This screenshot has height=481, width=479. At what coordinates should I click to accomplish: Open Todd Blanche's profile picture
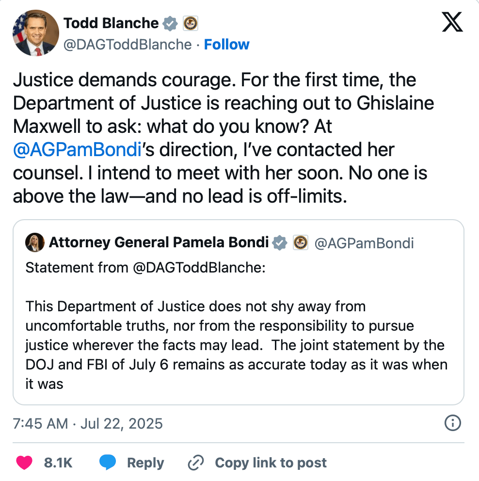[35, 33]
